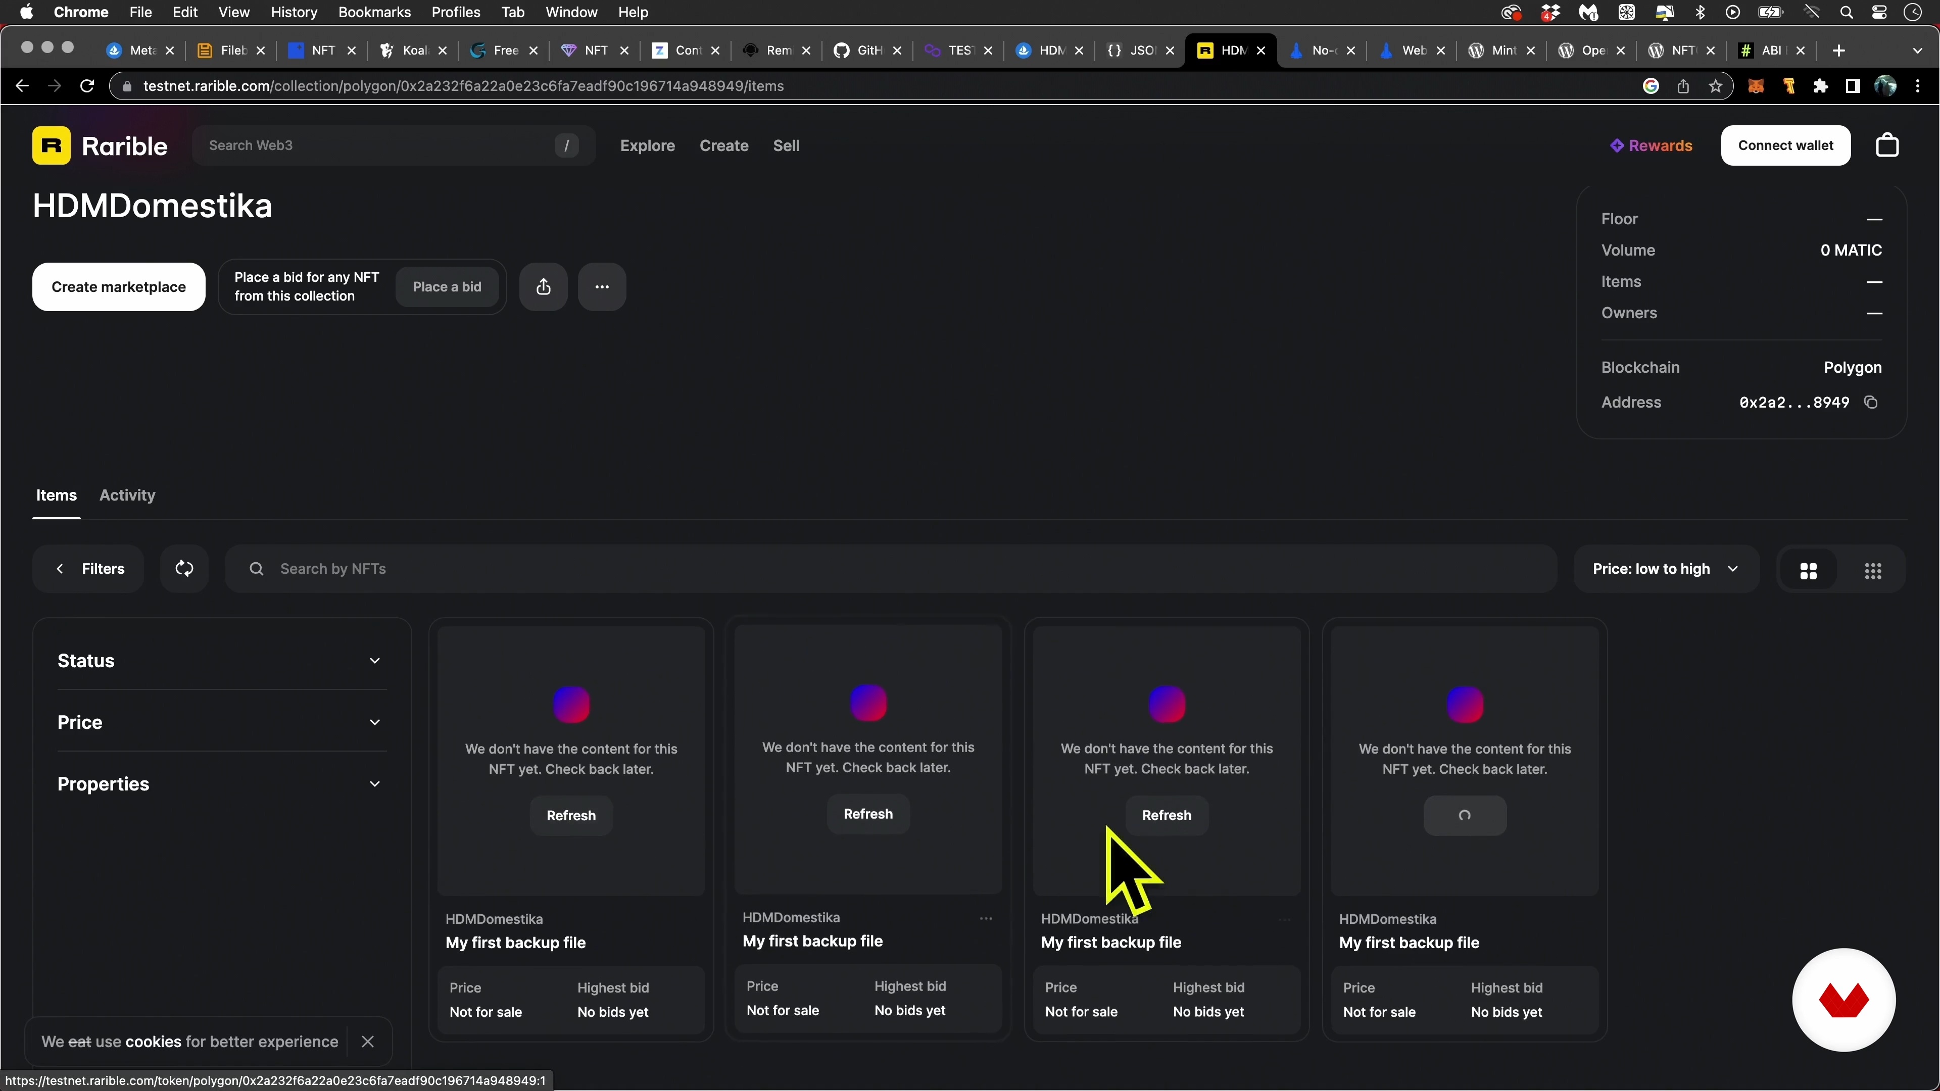This screenshot has width=1940, height=1091.
Task: Switch to large grid view
Action: (1808, 571)
